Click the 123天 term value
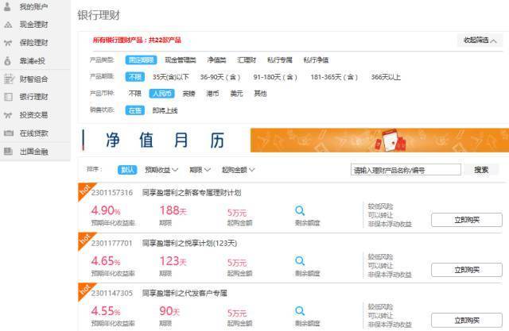The width and height of the screenshot is (509, 331). [x=173, y=261]
